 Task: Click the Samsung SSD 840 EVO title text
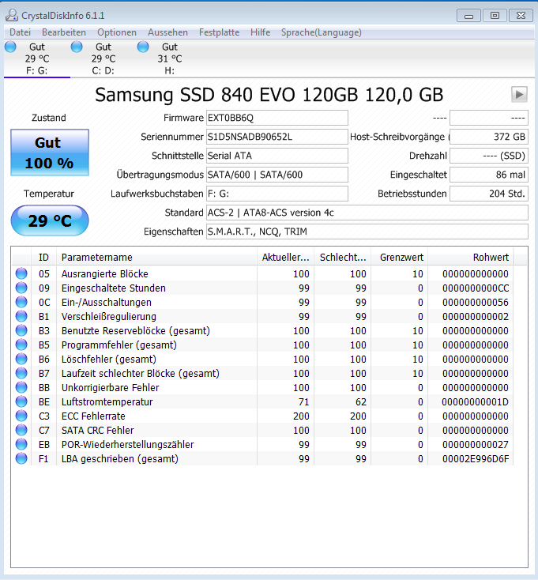coord(269,95)
